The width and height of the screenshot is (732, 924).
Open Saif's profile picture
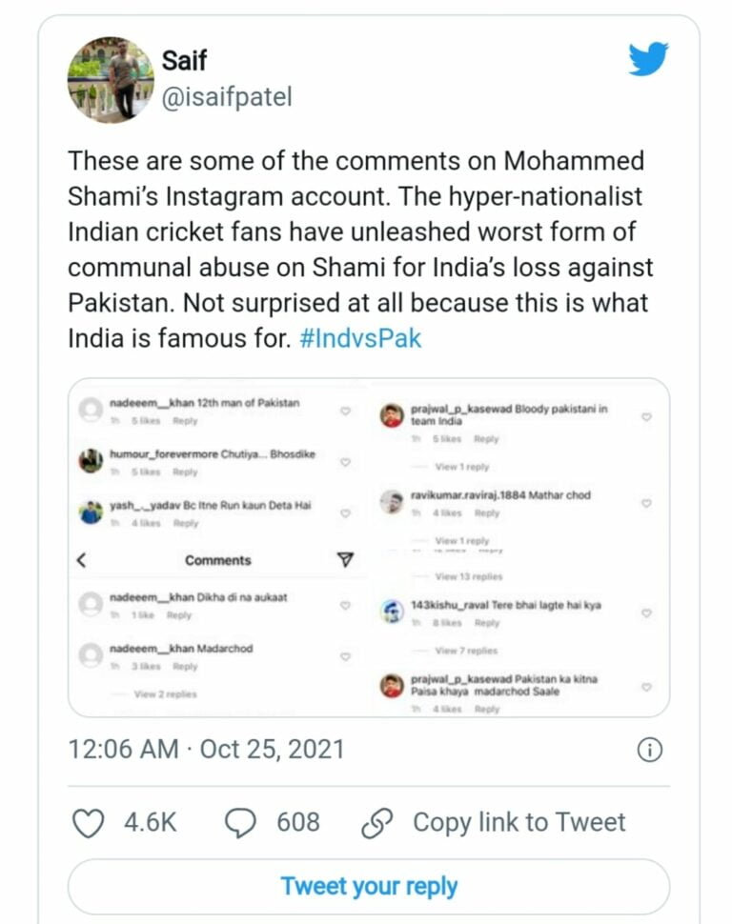click(x=110, y=81)
